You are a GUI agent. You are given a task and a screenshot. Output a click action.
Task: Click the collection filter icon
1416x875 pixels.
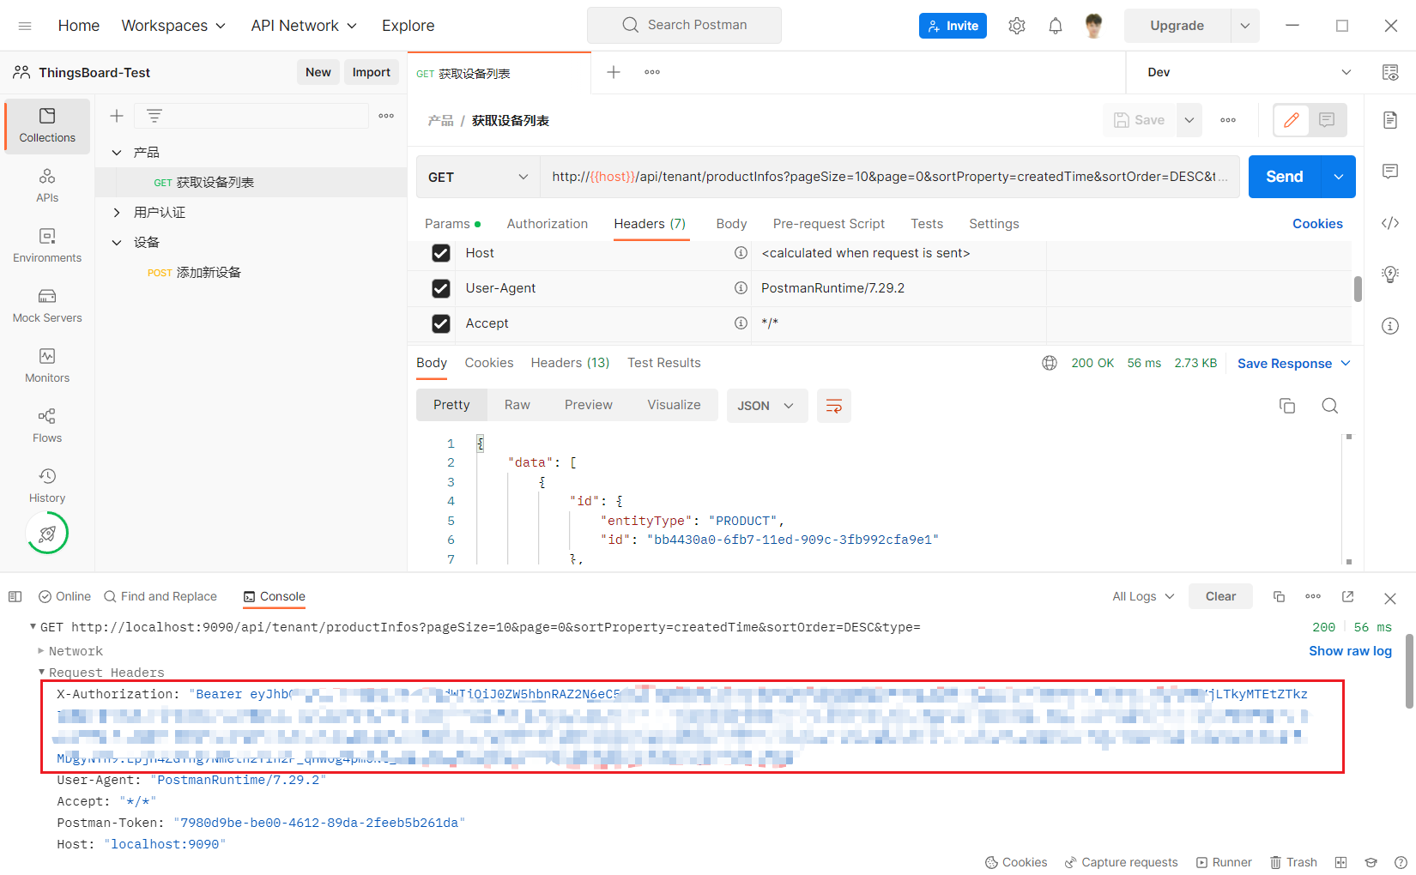(x=154, y=116)
